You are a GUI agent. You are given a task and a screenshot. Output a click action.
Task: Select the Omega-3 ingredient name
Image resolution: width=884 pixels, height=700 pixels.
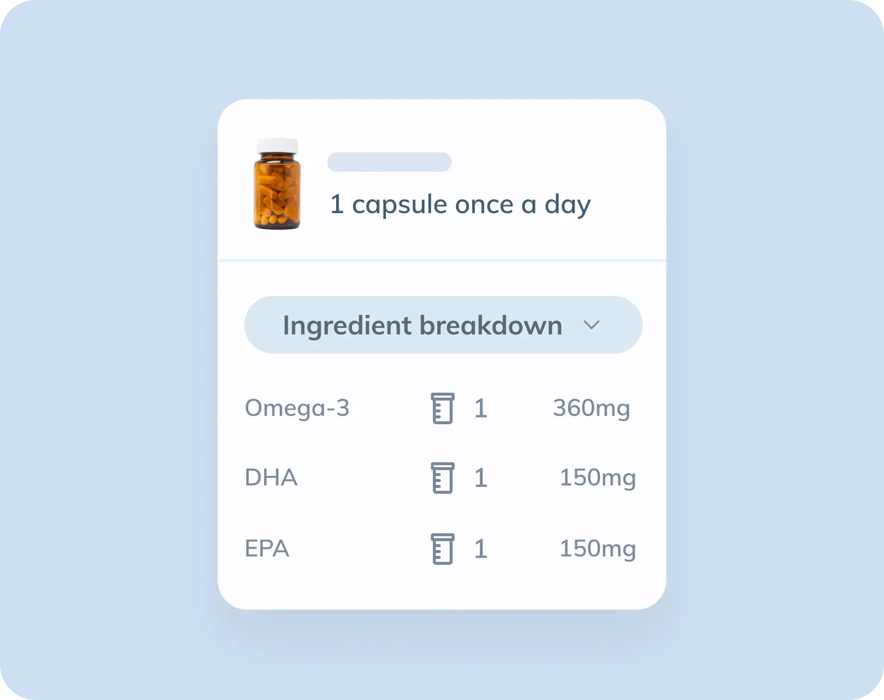[x=297, y=408]
